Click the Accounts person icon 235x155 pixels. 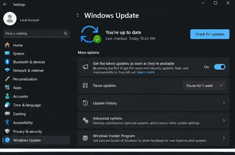point(7,96)
